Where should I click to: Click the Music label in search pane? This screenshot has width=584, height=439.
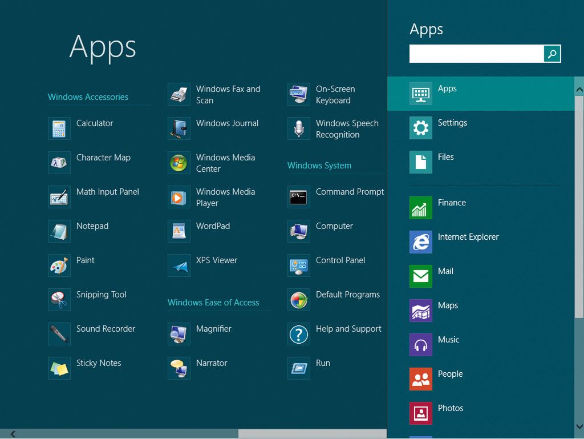(x=448, y=340)
